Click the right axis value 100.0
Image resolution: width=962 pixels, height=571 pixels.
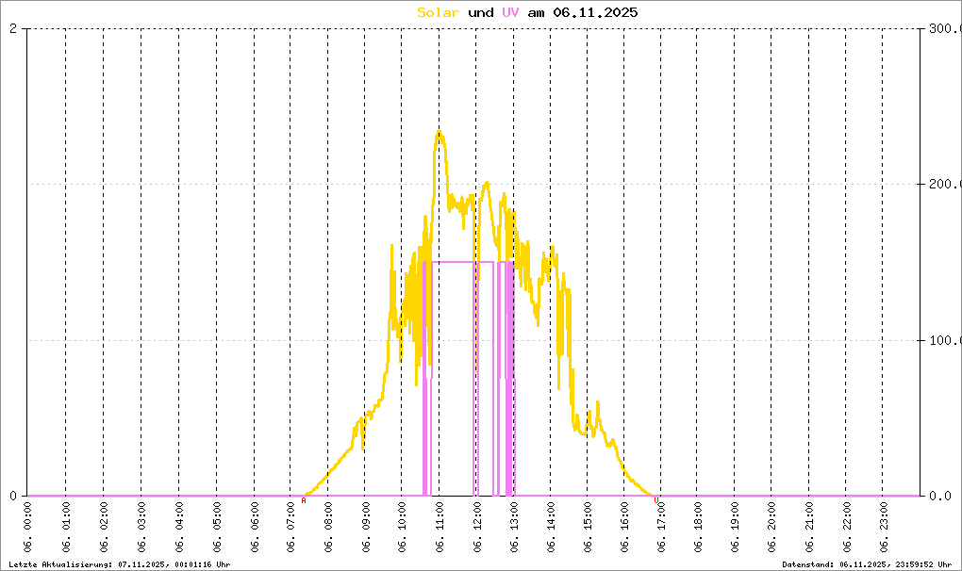(941, 340)
